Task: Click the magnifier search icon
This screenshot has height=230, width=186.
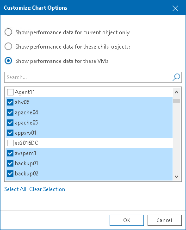Action: click(176, 77)
